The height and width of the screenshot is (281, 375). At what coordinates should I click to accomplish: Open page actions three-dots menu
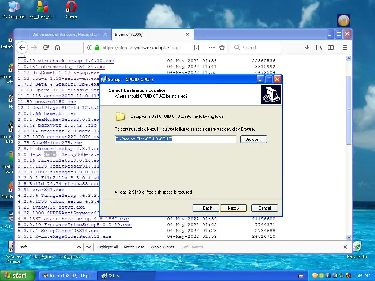[211, 48]
